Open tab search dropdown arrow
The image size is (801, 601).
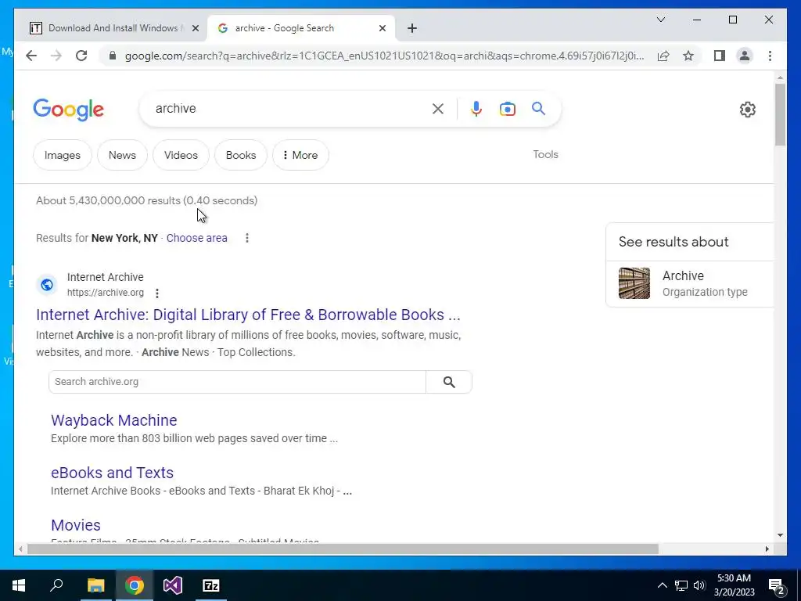(660, 20)
